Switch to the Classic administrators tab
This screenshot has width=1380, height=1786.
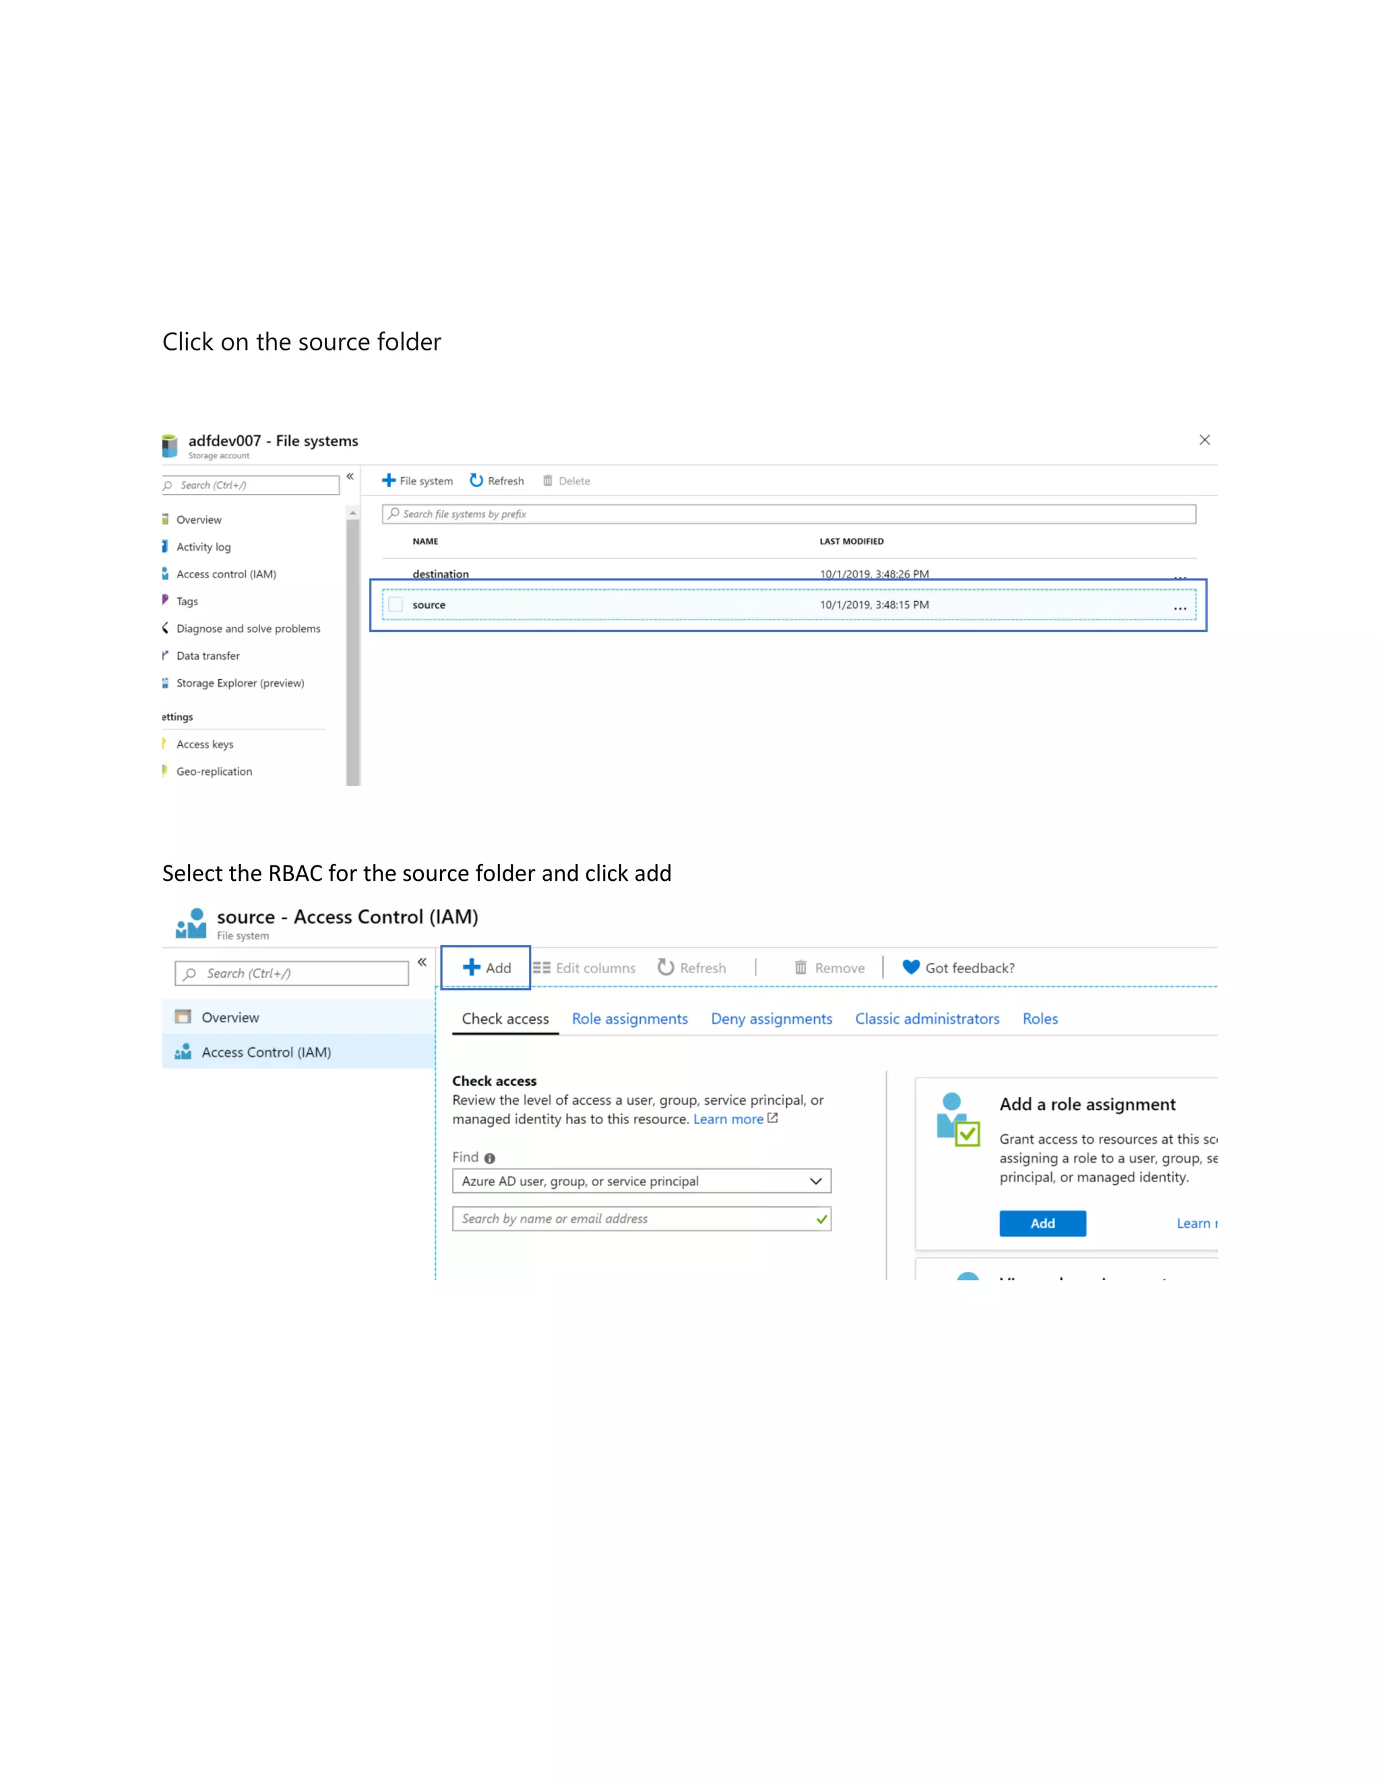927,1019
